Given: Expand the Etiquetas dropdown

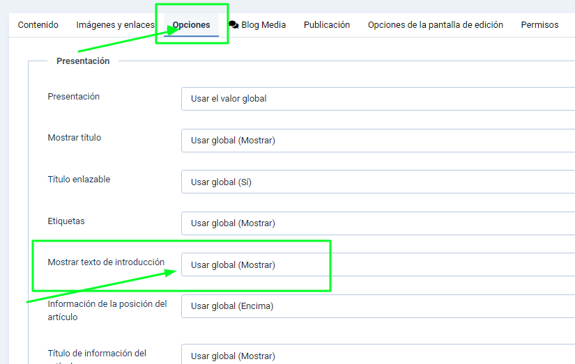Looking at the screenshot, I should pos(378,223).
